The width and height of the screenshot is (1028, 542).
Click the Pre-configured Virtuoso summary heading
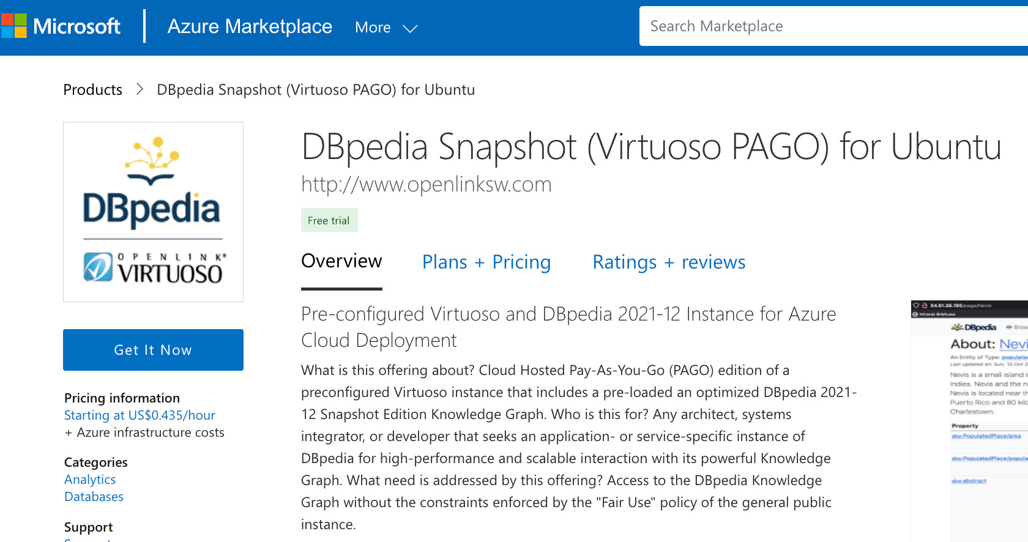568,327
